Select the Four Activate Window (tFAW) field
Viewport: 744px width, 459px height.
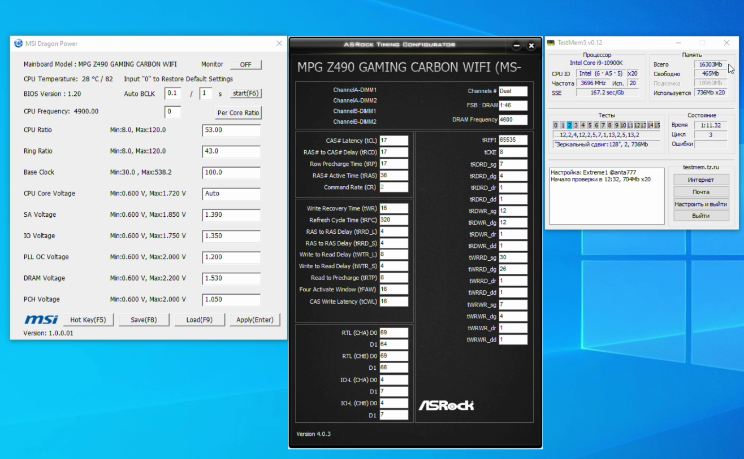(393, 290)
